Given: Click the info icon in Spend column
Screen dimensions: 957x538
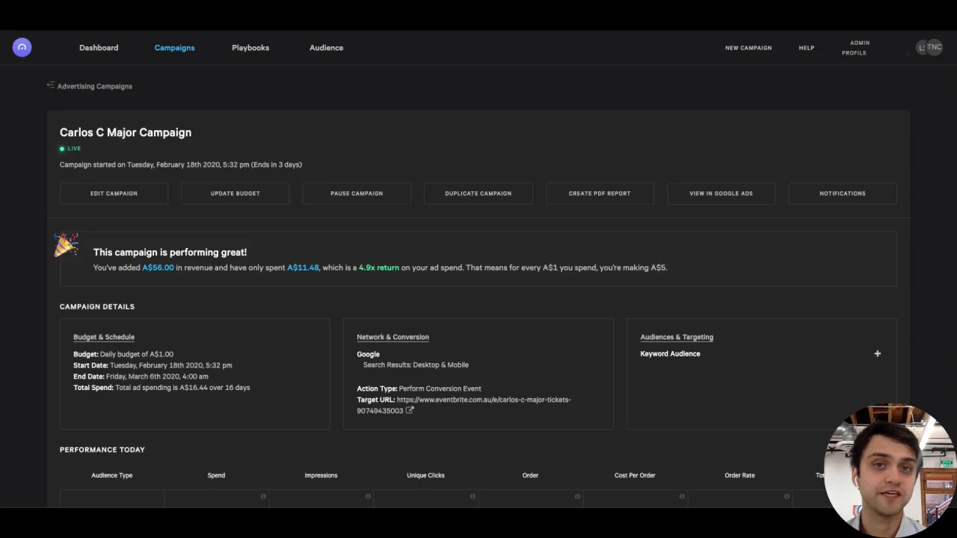Looking at the screenshot, I should (x=263, y=496).
